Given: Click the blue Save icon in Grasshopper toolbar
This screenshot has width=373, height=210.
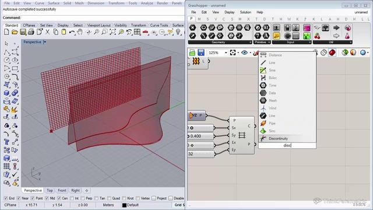Looking at the screenshot, I should coord(201,52).
